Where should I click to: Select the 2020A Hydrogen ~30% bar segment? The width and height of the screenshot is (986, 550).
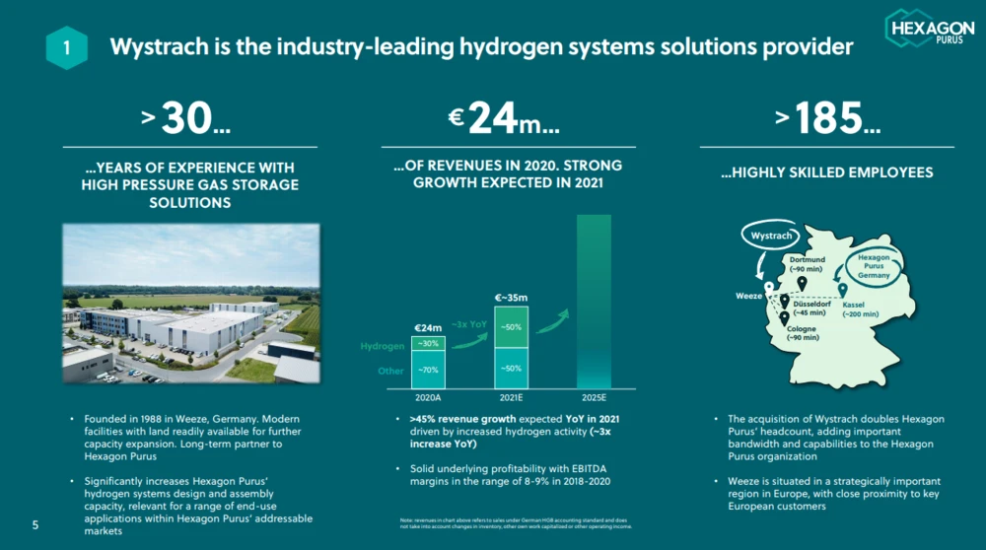pos(427,344)
